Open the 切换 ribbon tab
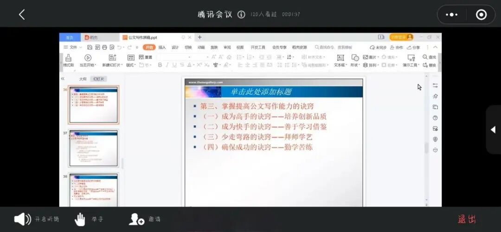Screen dimensions: 501x232 point(188,48)
